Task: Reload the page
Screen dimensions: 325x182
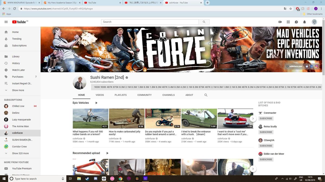Action: click(x=15, y=8)
